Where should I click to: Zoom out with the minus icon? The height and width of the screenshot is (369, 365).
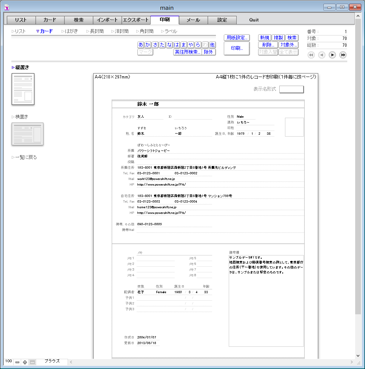pyautogui.click(x=17, y=362)
